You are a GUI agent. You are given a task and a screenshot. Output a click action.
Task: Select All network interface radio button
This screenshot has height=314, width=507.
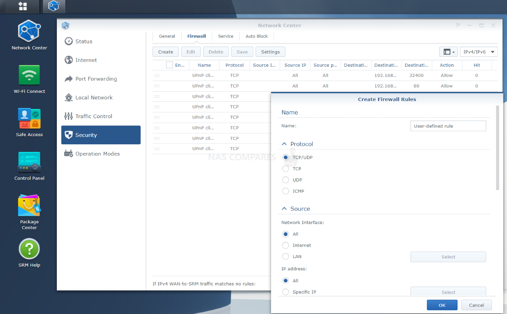point(286,234)
